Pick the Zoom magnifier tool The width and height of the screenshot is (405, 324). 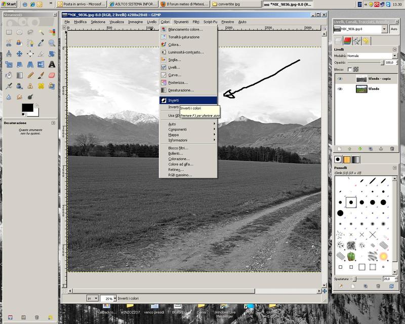pos(52,43)
